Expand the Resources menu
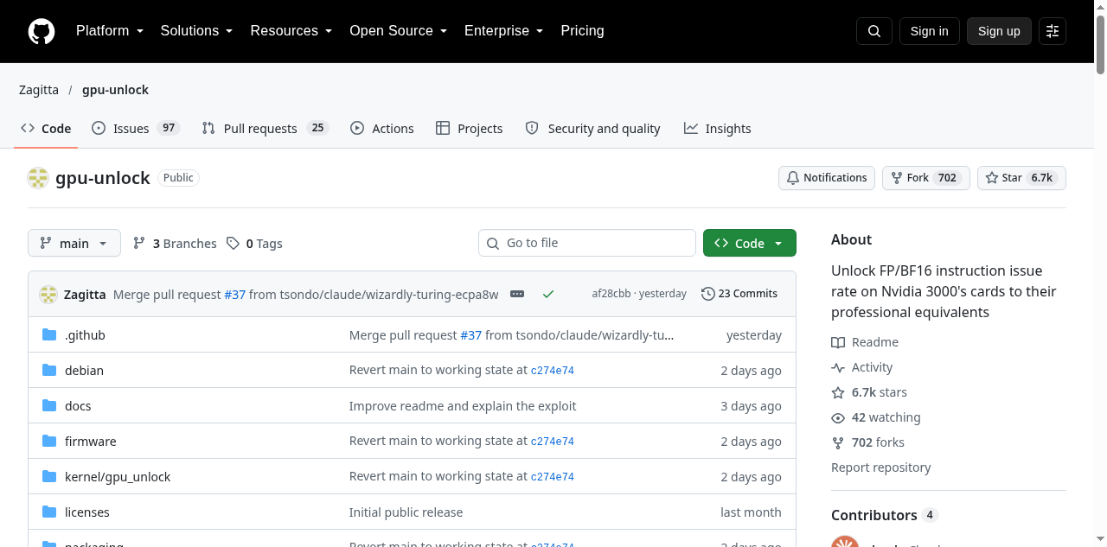This screenshot has width=1107, height=547. click(x=291, y=31)
